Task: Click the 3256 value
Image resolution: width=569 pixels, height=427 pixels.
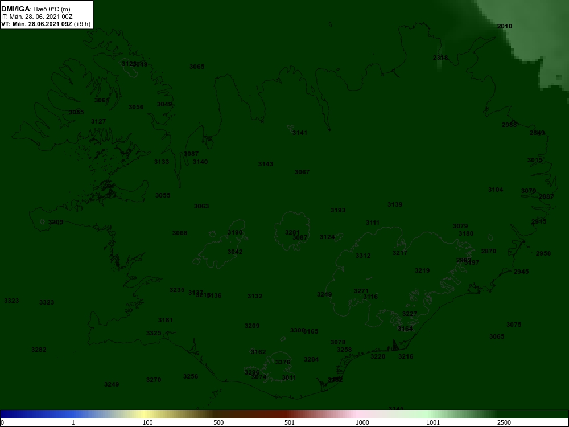Action: 191,376
